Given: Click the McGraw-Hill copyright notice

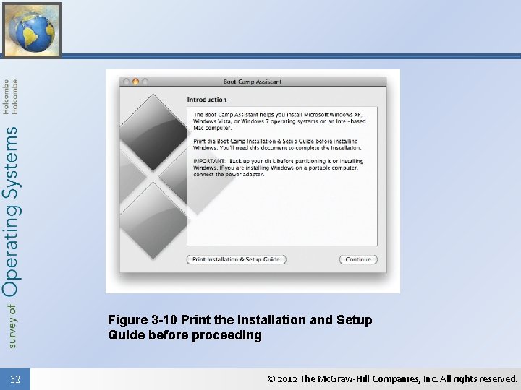Looking at the screenshot, I should click(x=392, y=378).
